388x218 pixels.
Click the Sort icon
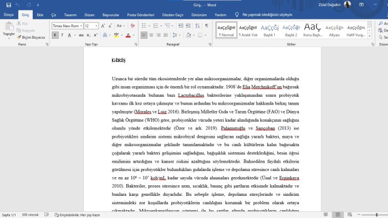click(197, 25)
